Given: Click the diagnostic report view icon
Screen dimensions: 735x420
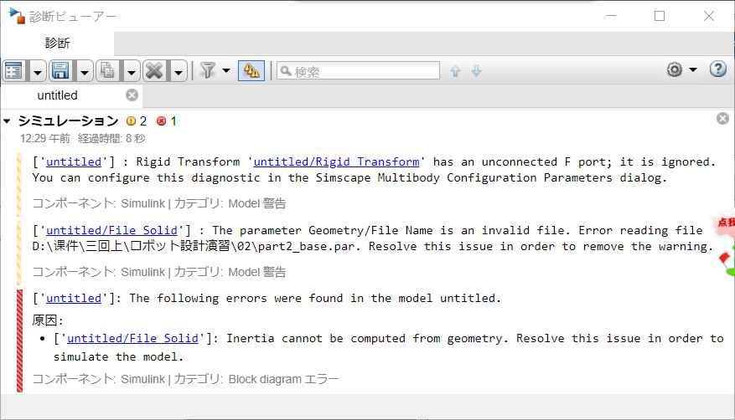Looking at the screenshot, I should [14, 71].
